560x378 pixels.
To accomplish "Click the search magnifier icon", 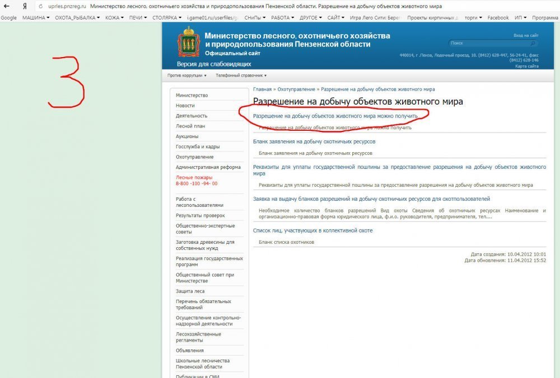I will click(533, 43).
